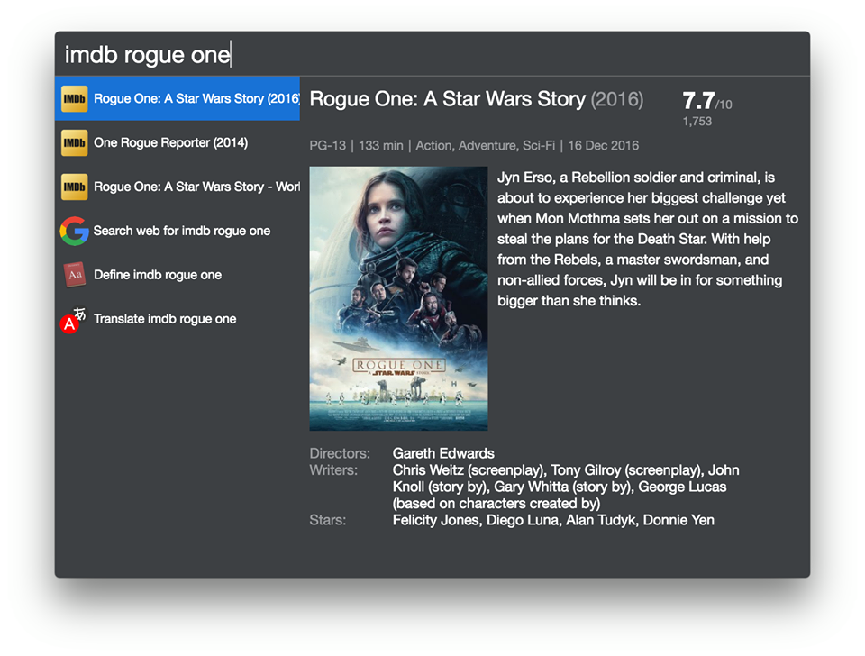Choose 'Translate imdb rogue one'
The height and width of the screenshot is (656, 865).
[165, 319]
